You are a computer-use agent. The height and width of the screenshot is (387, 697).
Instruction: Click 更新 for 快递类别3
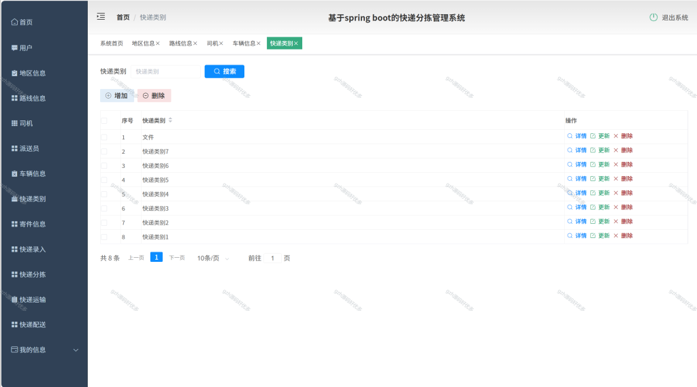click(x=600, y=207)
